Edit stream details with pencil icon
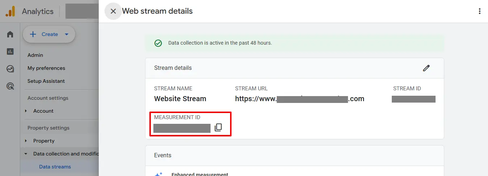 (427, 68)
